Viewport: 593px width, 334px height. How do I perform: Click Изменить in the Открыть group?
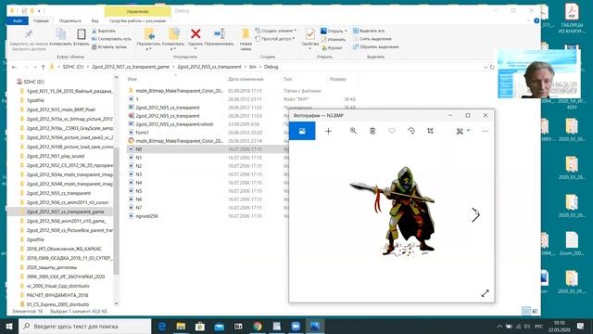point(334,39)
